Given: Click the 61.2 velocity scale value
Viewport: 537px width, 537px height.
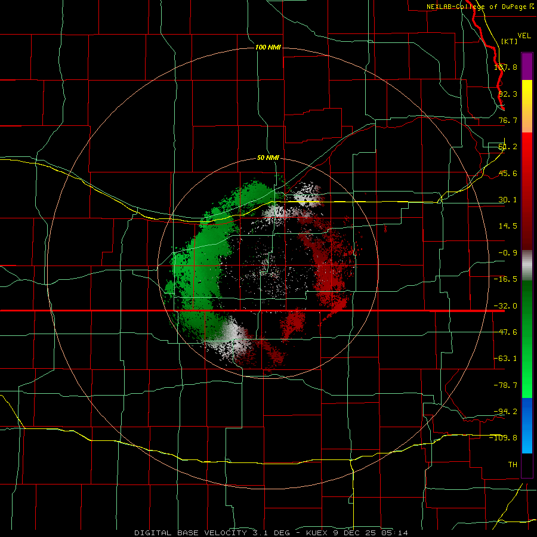Looking at the screenshot, I should pyautogui.click(x=508, y=147).
